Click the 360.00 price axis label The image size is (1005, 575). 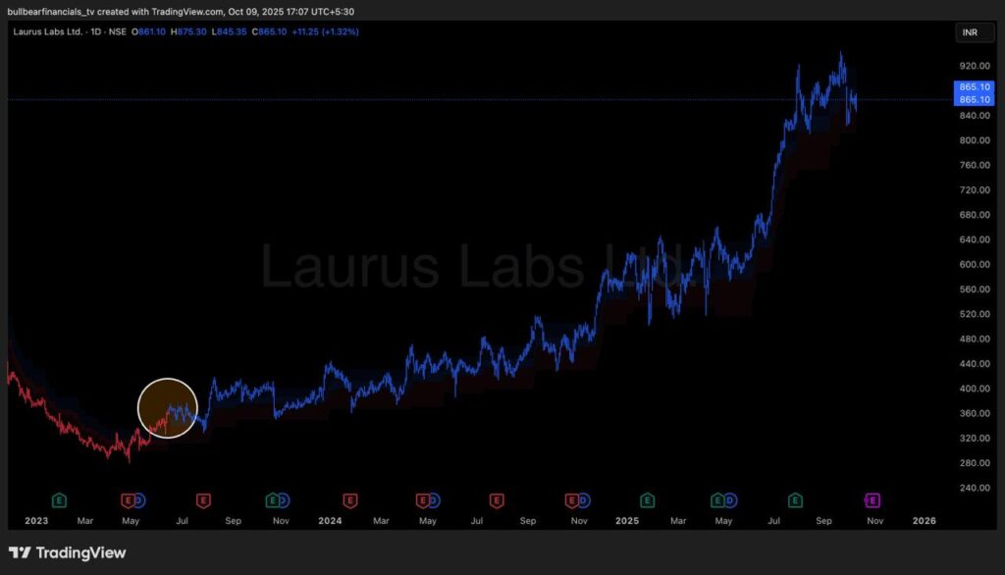pyautogui.click(x=975, y=413)
